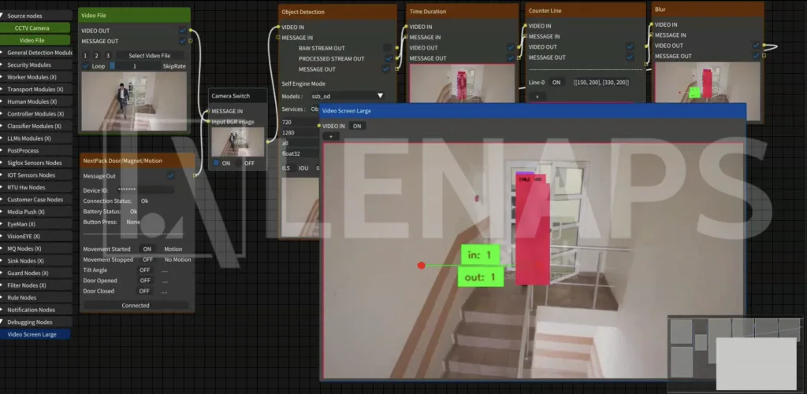
Task: Select CCTV Camera from Source nodes
Action: (x=36, y=28)
